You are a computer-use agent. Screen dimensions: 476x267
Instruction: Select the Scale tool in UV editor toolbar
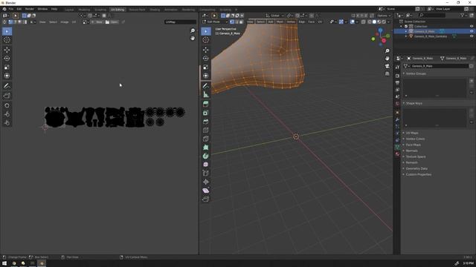click(x=7, y=67)
